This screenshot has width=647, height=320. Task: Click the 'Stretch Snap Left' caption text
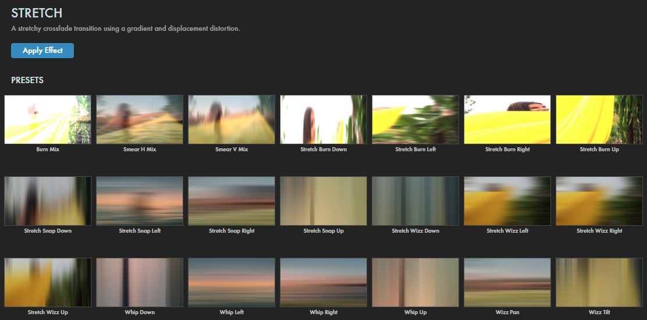(x=140, y=231)
